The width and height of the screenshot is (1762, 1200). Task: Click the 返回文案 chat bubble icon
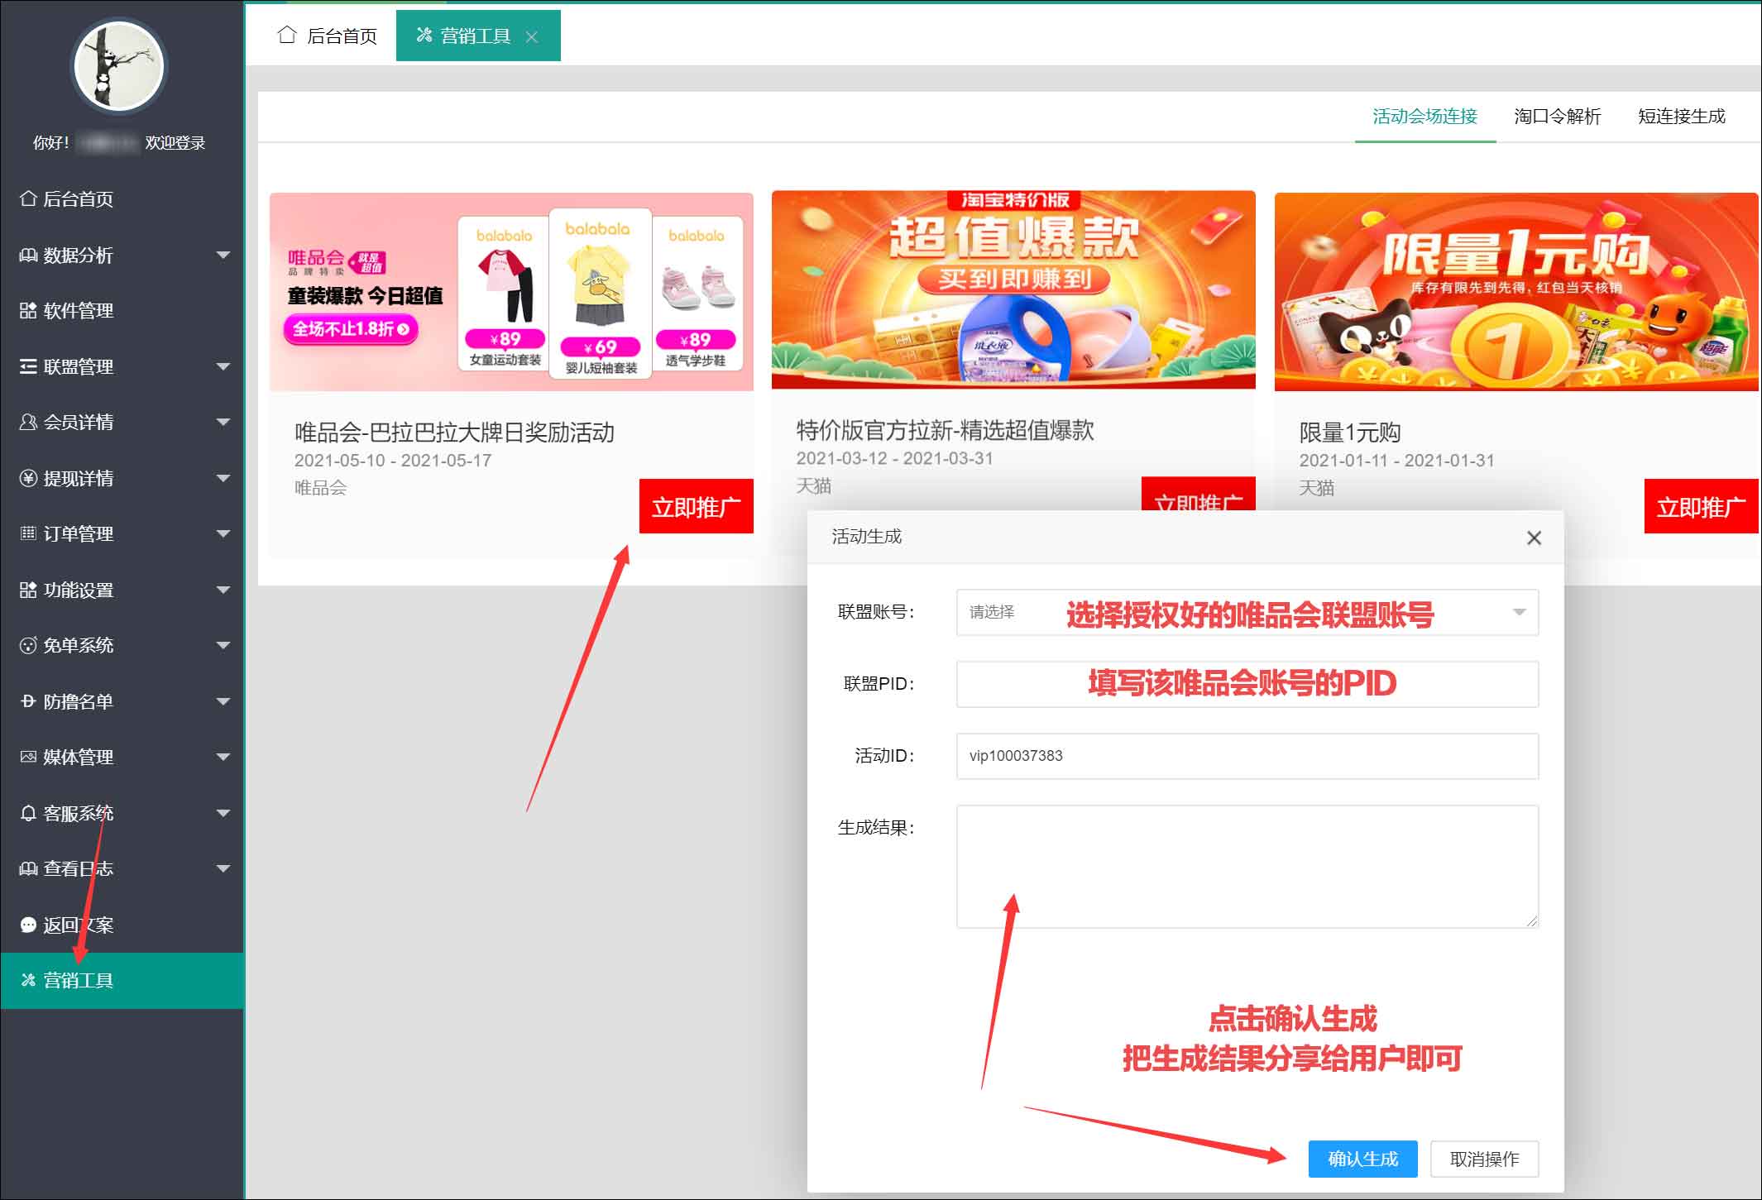click(x=28, y=925)
